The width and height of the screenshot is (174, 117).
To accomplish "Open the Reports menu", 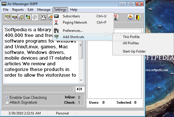I will pyautogui.click(x=18, y=10).
